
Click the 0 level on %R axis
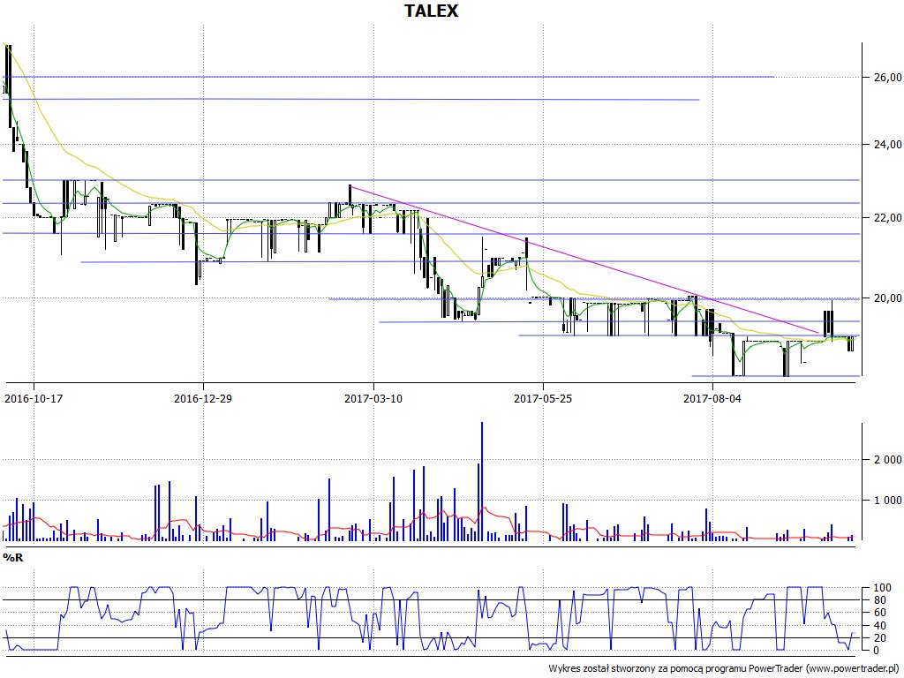point(877,651)
